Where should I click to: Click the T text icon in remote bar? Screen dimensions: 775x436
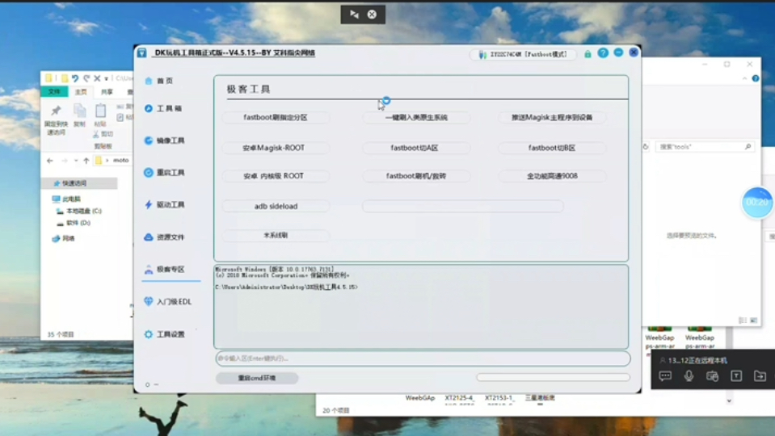(736, 376)
